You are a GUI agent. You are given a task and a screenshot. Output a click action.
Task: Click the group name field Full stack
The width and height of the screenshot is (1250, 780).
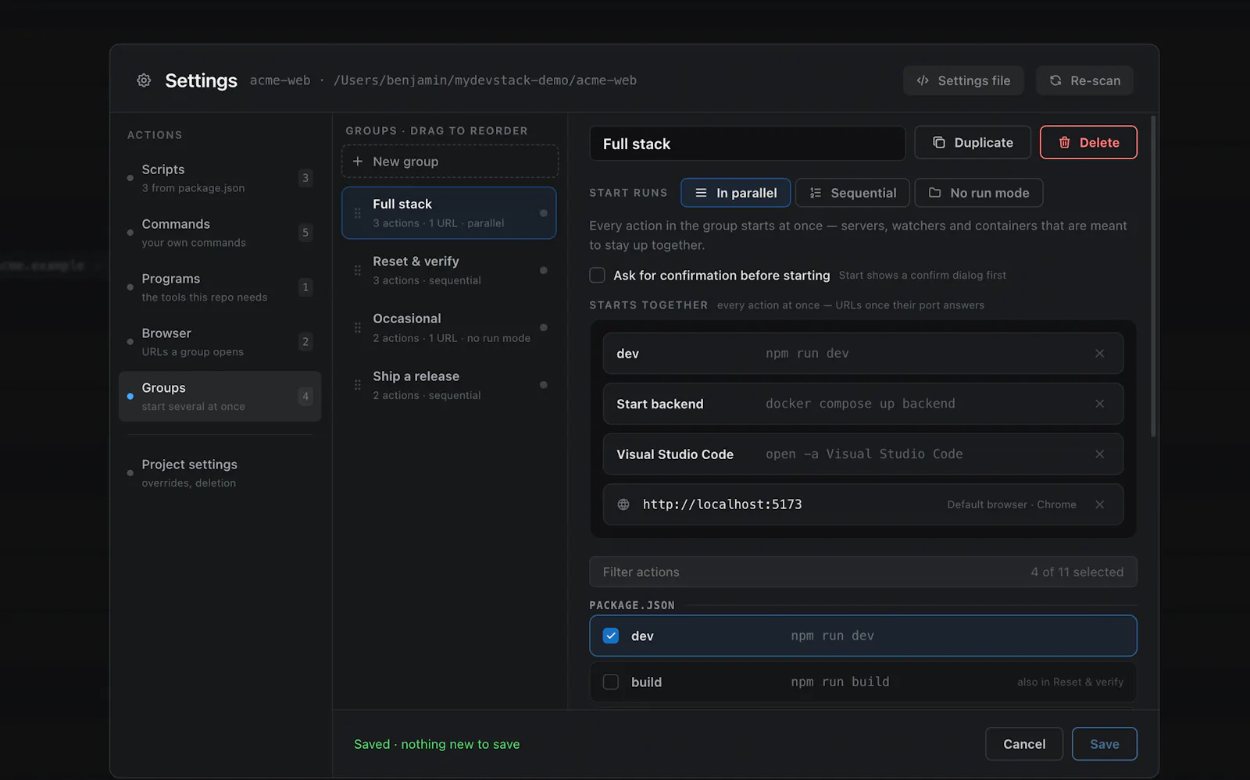point(747,144)
